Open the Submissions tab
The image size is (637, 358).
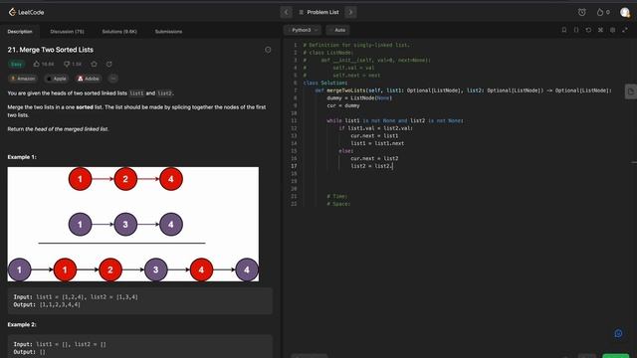click(168, 31)
